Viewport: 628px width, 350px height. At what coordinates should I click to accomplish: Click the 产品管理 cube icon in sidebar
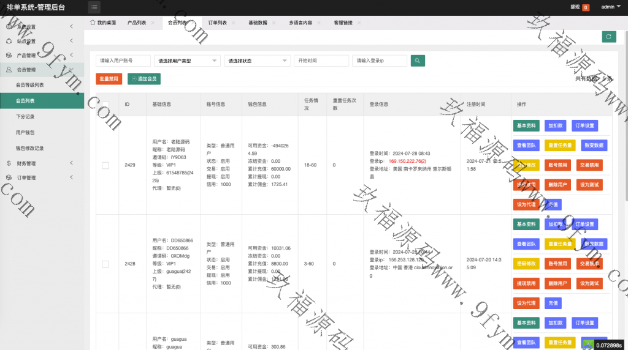(9, 55)
